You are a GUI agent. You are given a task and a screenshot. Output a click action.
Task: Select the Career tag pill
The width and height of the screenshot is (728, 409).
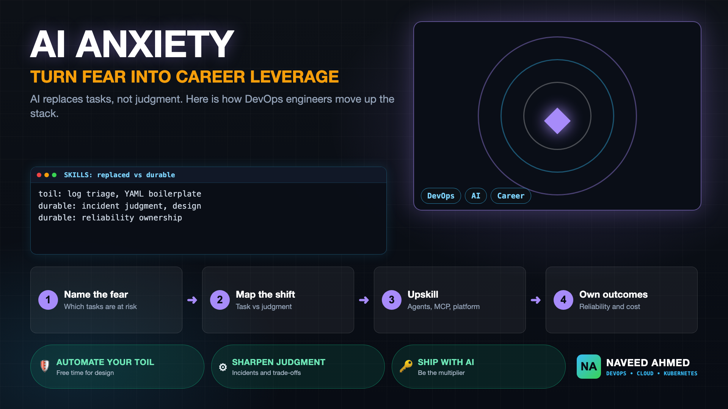tap(511, 196)
